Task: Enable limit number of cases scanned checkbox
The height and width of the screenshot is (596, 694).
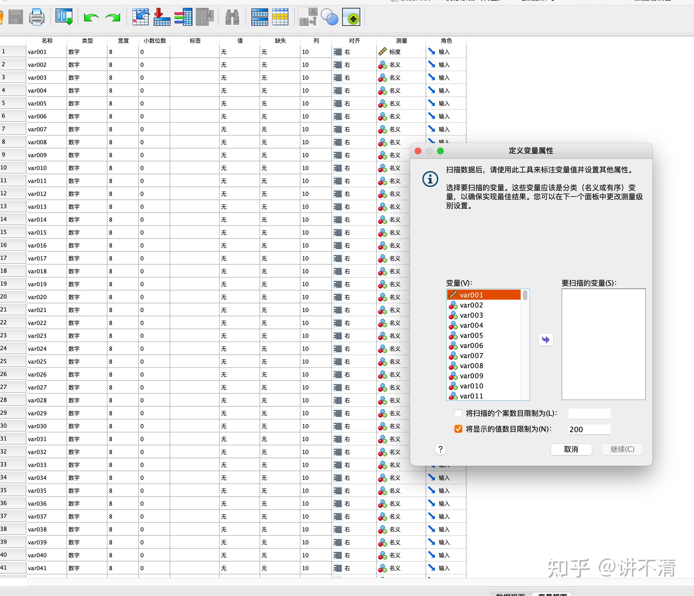Action: point(458,413)
